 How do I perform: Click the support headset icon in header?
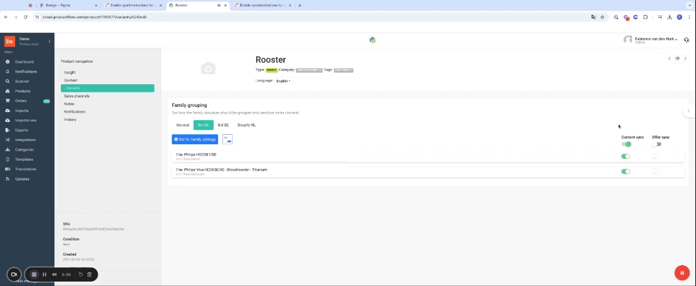(x=686, y=40)
